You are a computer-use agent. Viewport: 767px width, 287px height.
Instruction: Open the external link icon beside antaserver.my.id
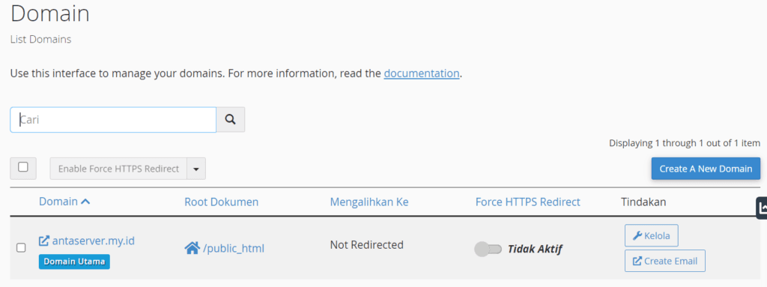pos(44,241)
